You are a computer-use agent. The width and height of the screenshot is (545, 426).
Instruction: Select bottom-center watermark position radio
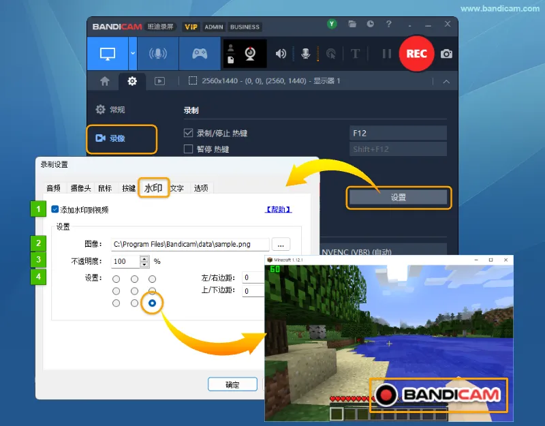[134, 303]
